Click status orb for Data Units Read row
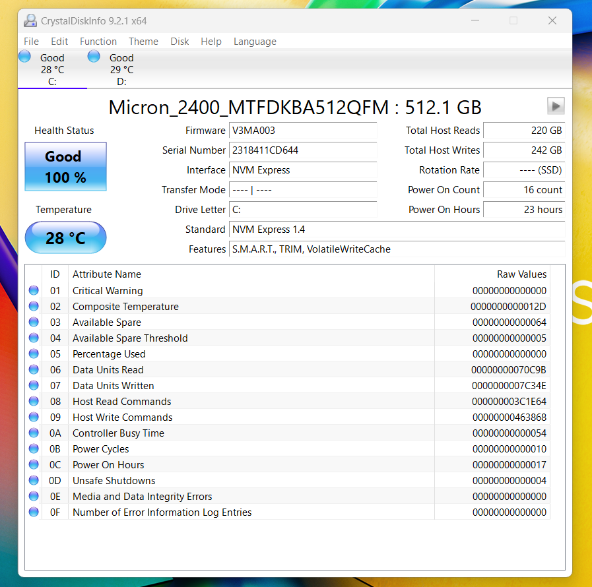The image size is (592, 587). pos(34,369)
